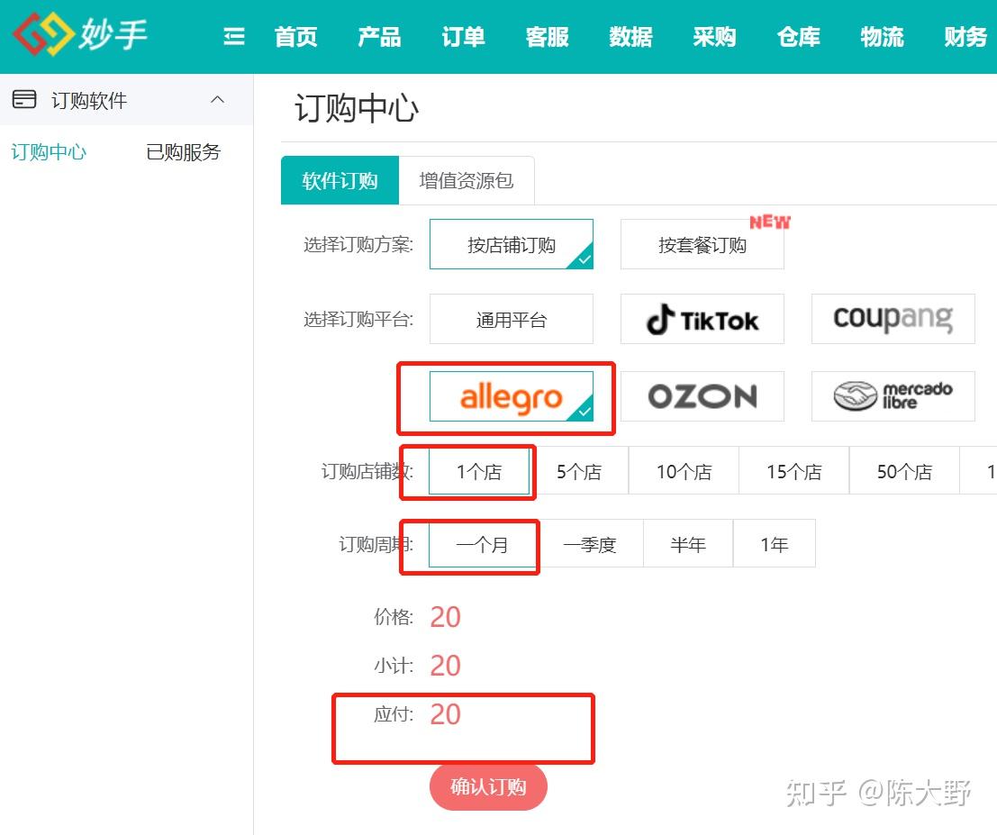Image resolution: width=997 pixels, height=835 pixels.
Task: Click the 妙手 logo
Action: pos(81,34)
